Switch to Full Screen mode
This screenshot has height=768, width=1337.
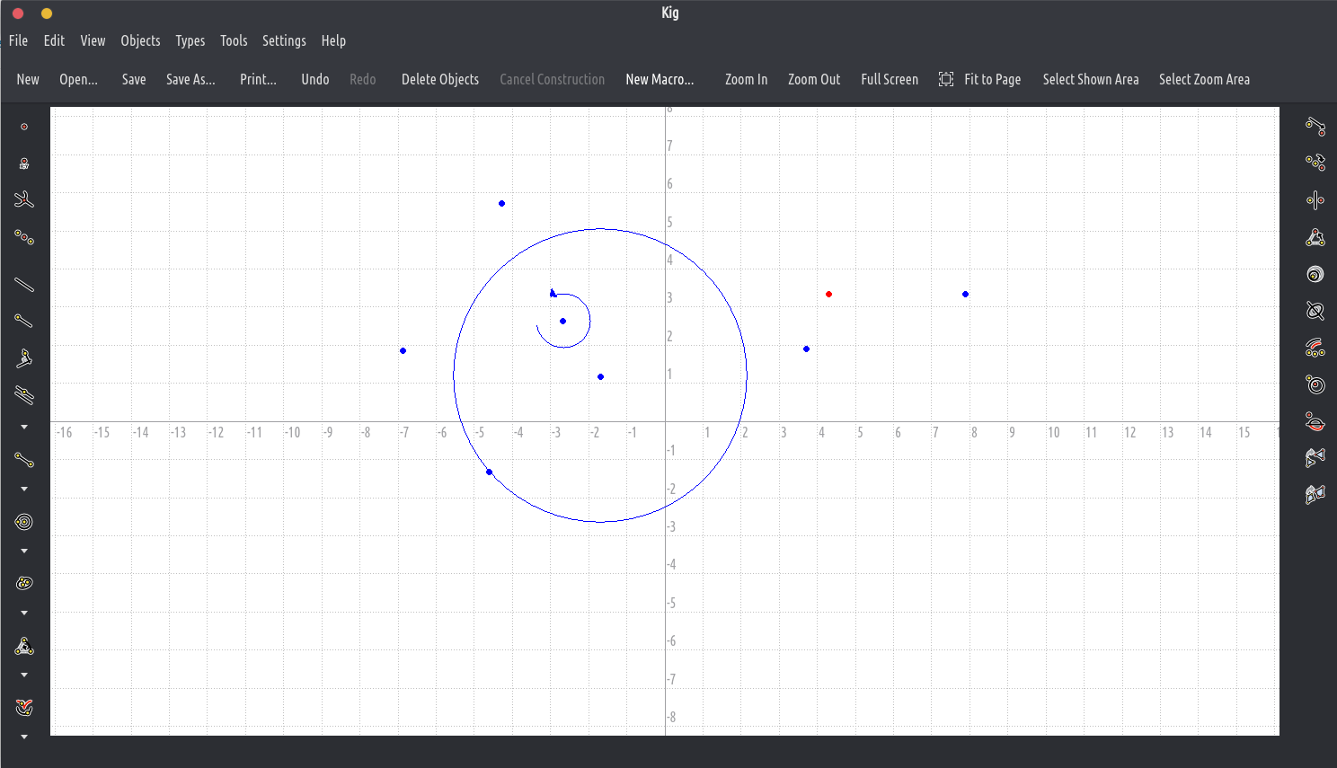(x=890, y=79)
